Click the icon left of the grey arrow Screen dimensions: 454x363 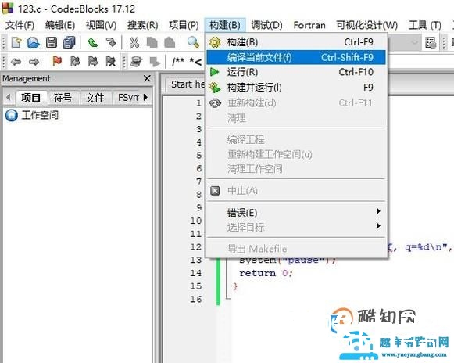click(x=136, y=61)
